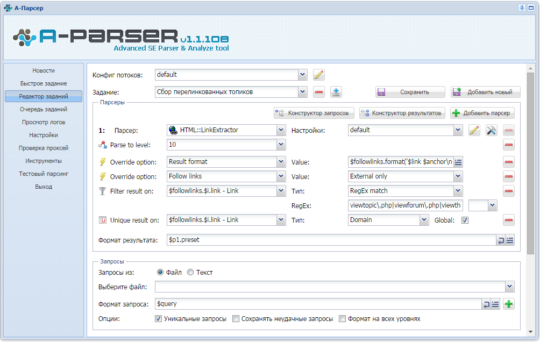Click the window maximize icon in title bar
Image resolution: width=540 pixels, height=342 pixels.
point(531,8)
